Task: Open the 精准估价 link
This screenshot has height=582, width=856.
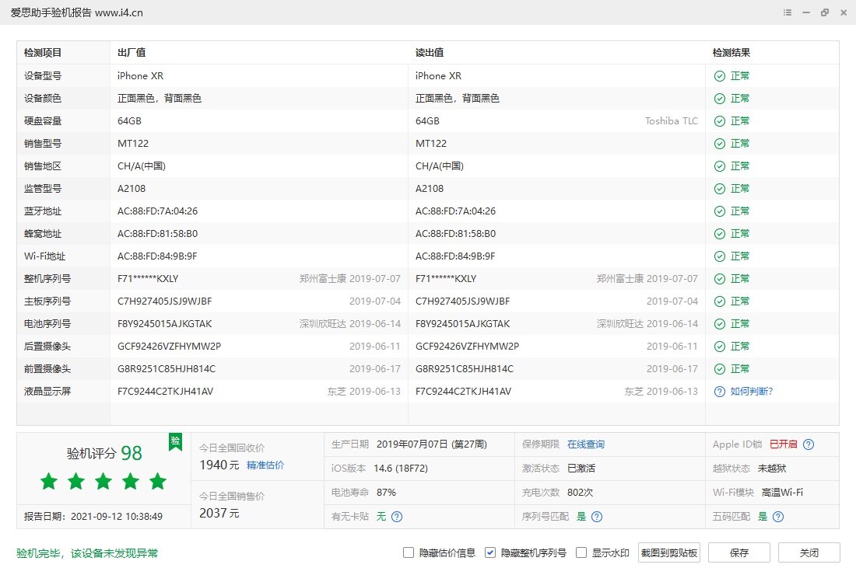Action: click(x=265, y=465)
